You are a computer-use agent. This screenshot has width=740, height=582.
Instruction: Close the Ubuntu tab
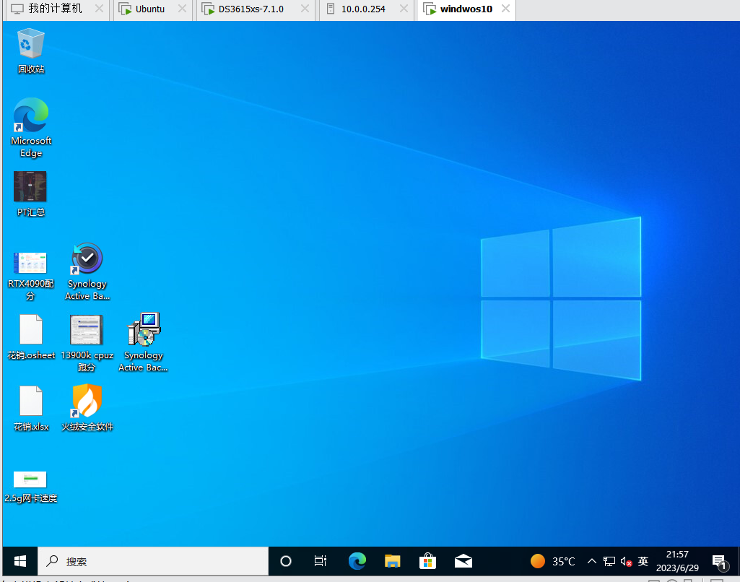pos(182,9)
